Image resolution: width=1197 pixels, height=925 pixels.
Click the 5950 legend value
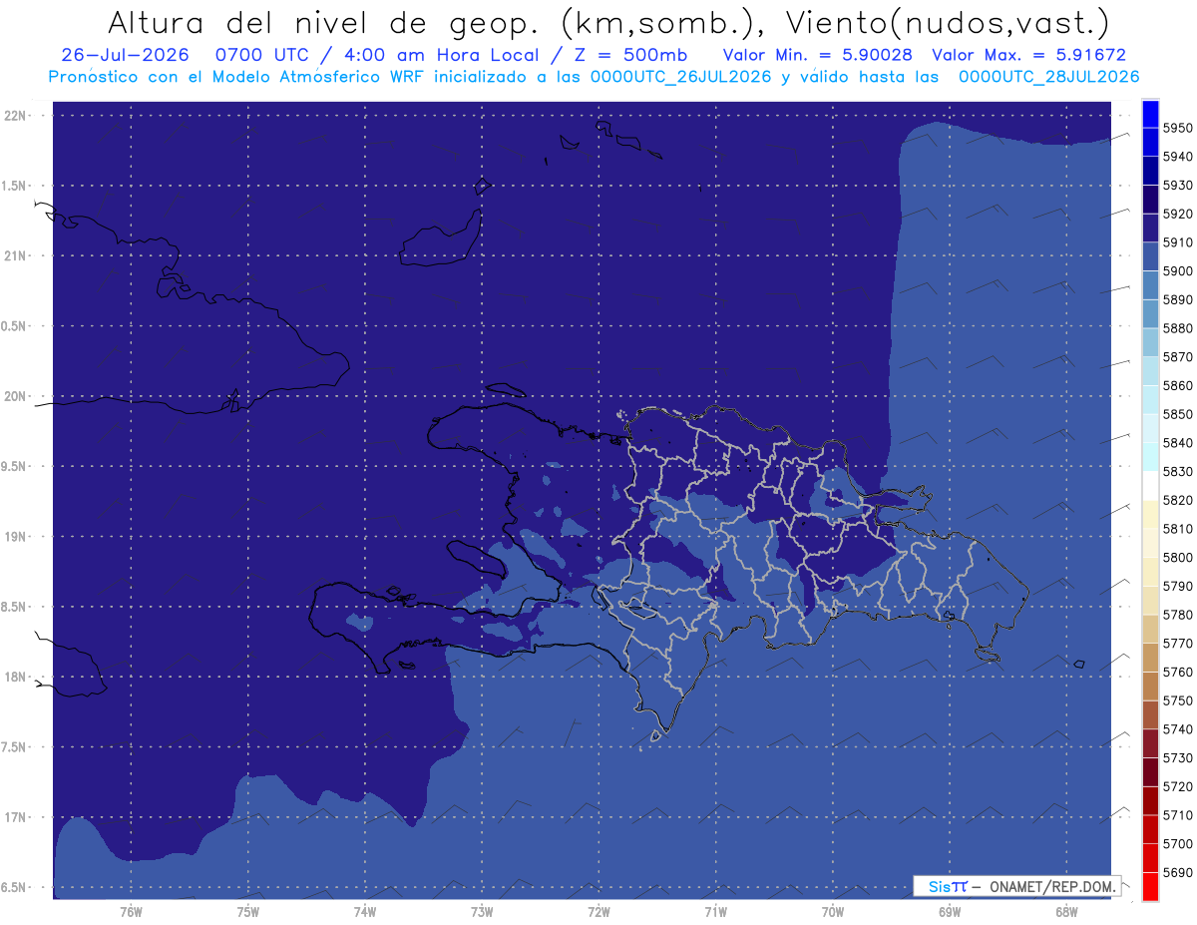pyautogui.click(x=1177, y=128)
